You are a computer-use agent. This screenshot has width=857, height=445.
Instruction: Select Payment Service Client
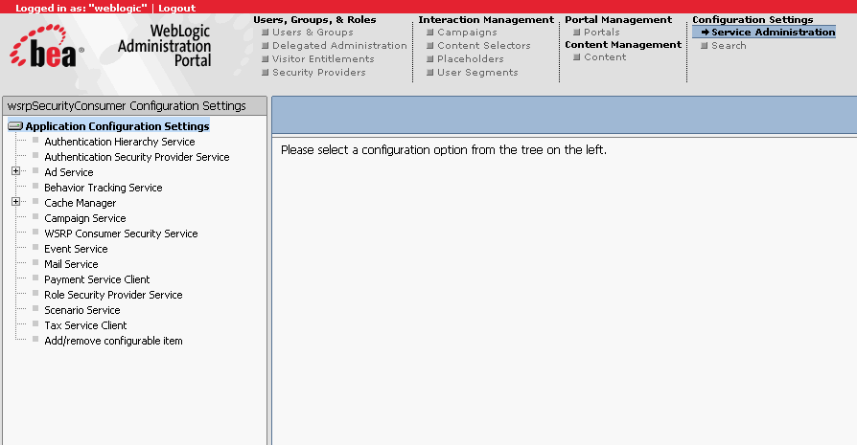click(97, 279)
